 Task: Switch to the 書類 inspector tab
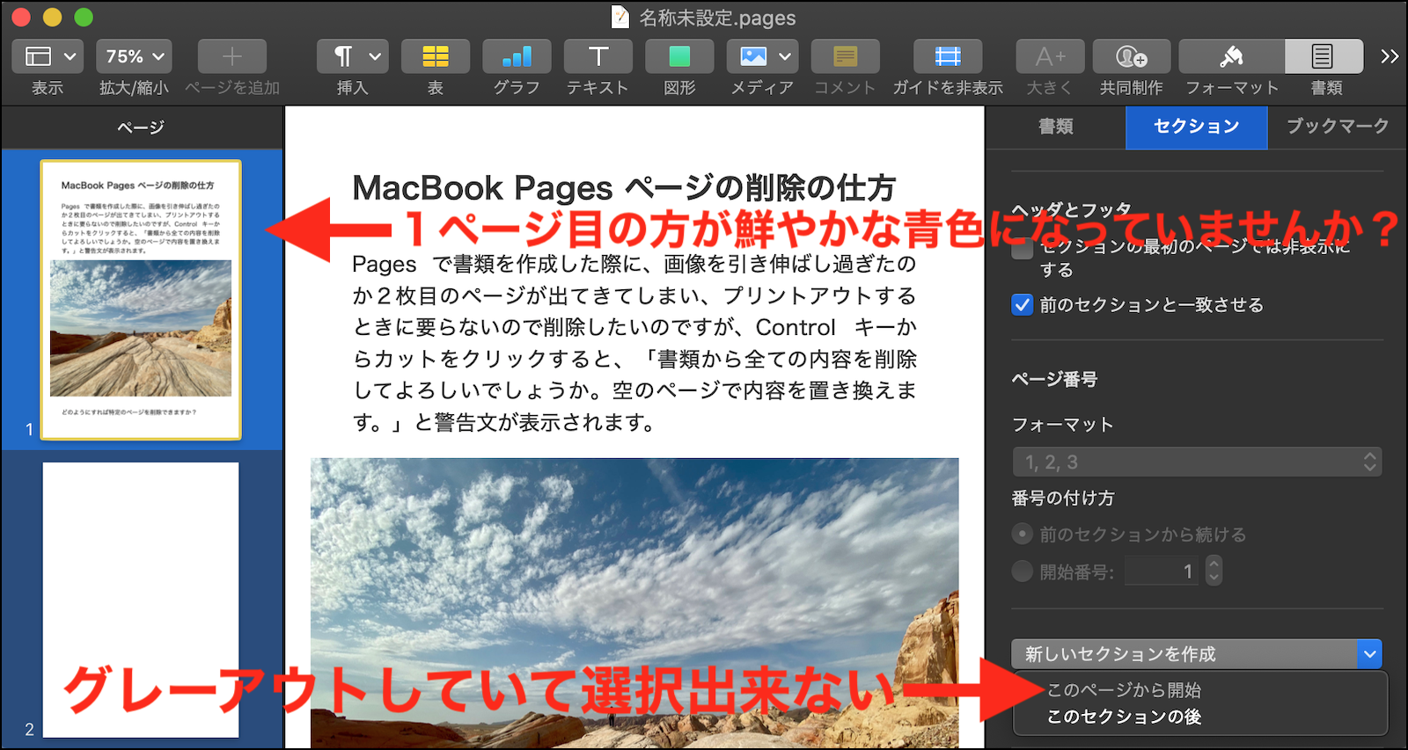1055,127
